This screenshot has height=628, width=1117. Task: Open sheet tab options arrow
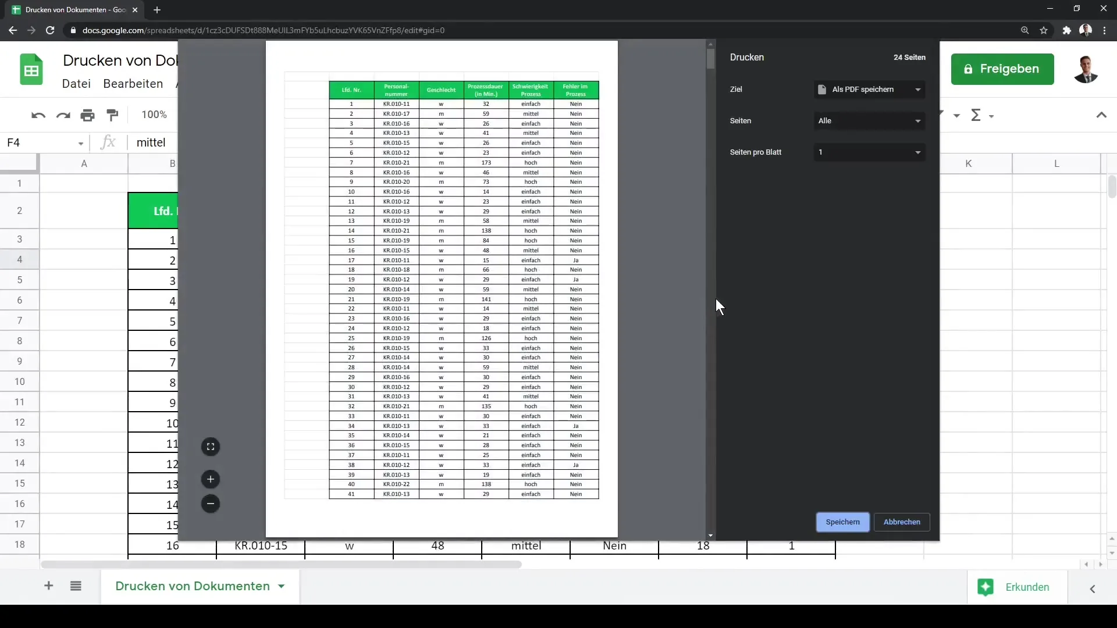pos(282,586)
